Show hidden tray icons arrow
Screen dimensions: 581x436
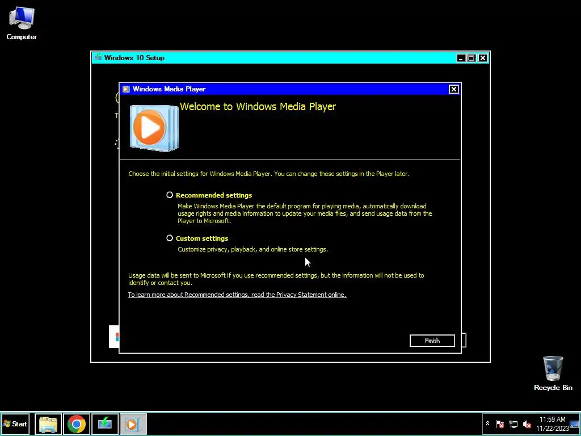(487, 424)
